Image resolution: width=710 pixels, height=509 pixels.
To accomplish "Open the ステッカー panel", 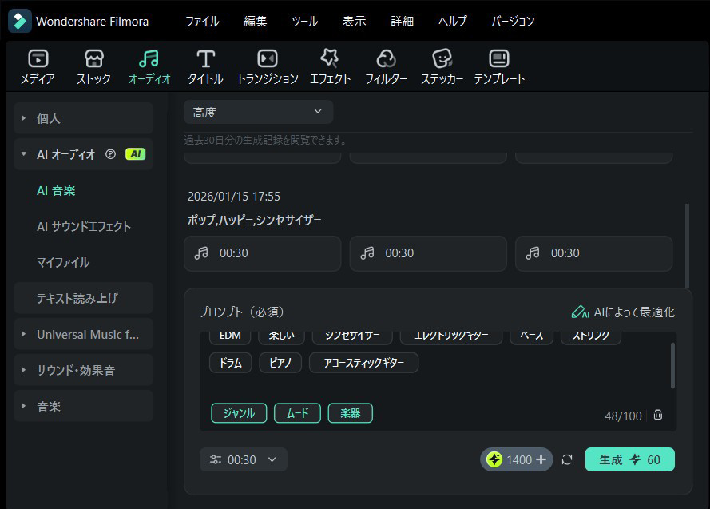I will coord(442,66).
